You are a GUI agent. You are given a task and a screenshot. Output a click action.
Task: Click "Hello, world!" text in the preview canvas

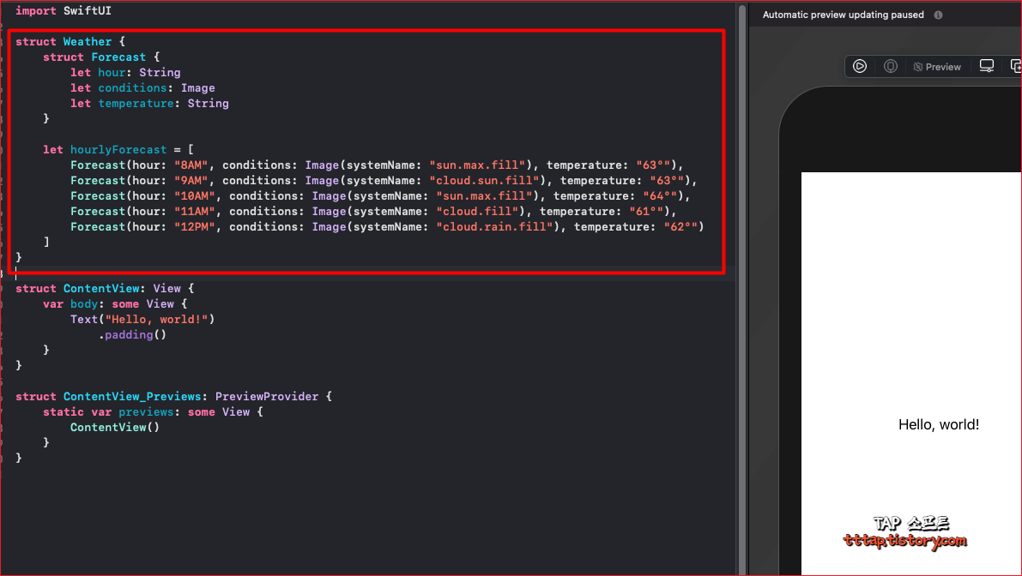click(939, 425)
